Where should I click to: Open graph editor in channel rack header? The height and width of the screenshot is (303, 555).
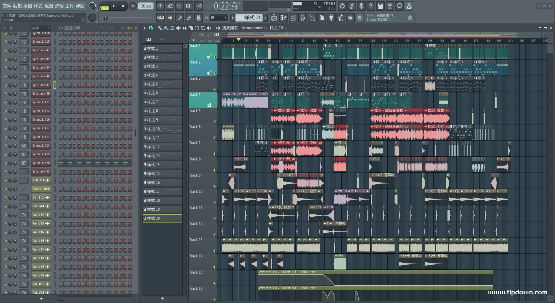click(123, 28)
